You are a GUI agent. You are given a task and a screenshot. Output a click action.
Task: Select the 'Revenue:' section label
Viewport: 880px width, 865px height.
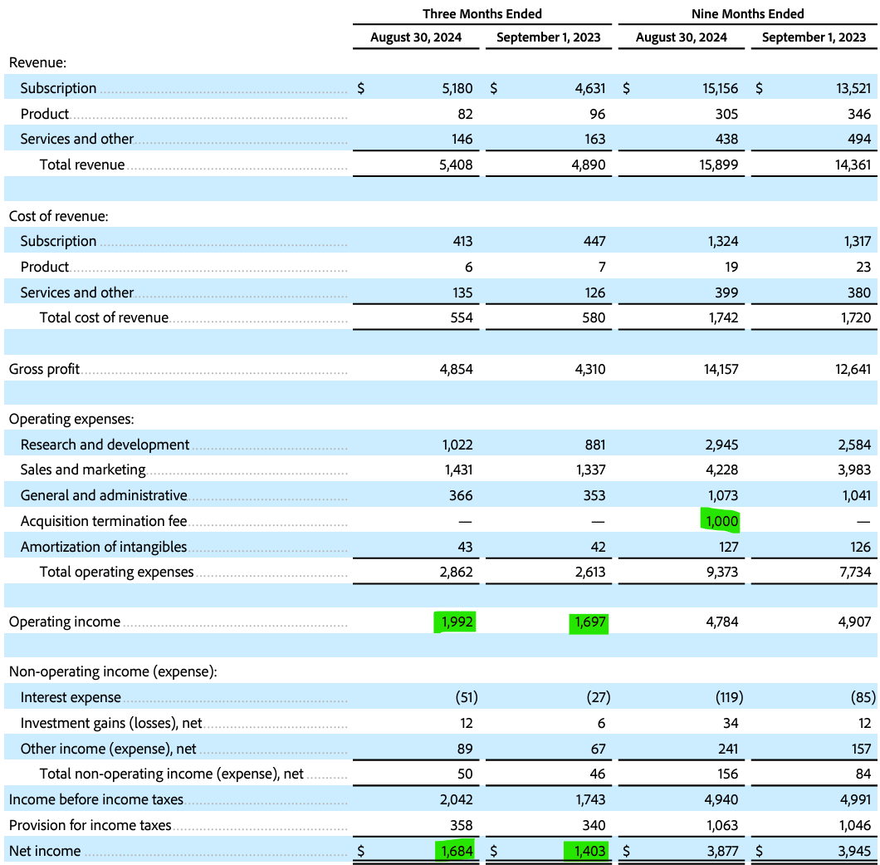[x=37, y=62]
